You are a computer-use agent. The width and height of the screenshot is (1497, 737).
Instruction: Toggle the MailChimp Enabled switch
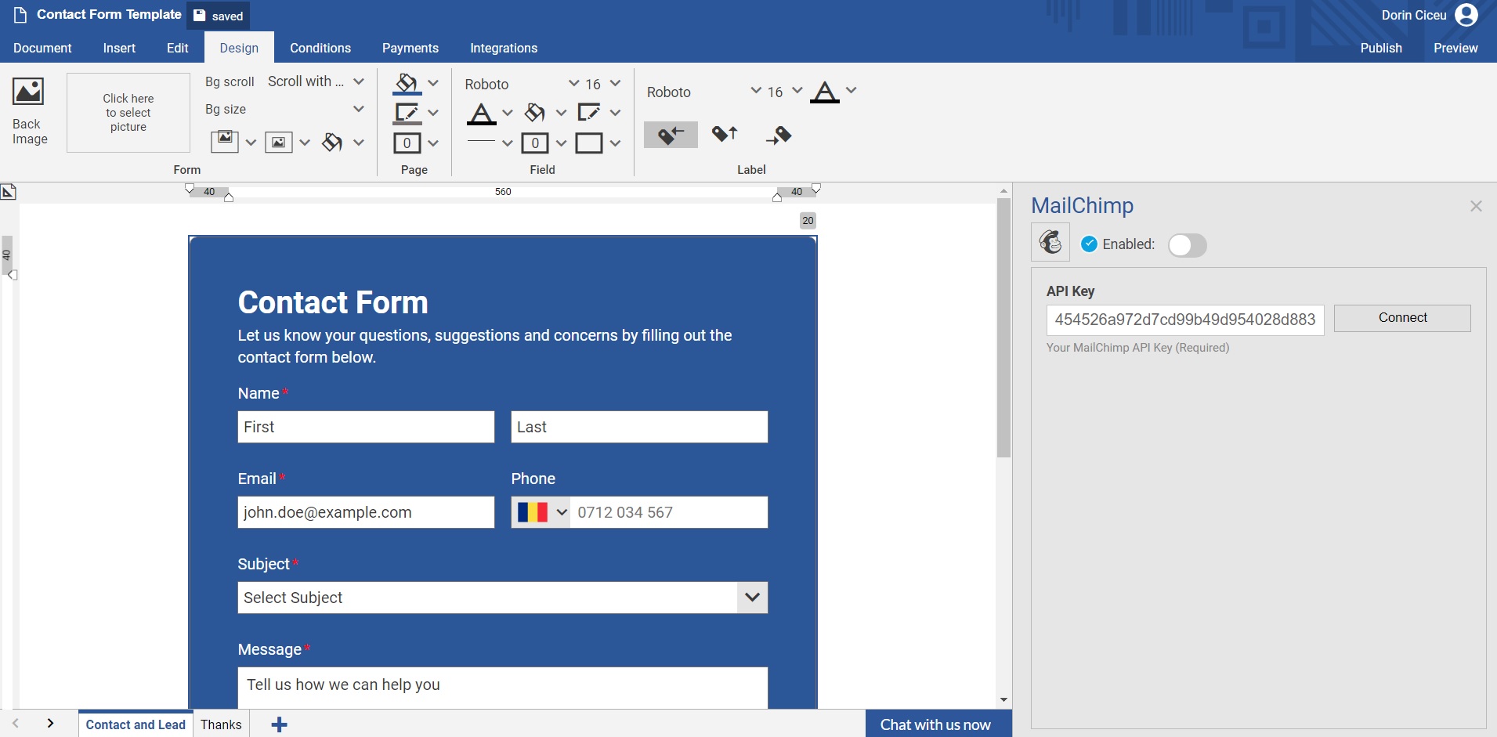pos(1187,245)
